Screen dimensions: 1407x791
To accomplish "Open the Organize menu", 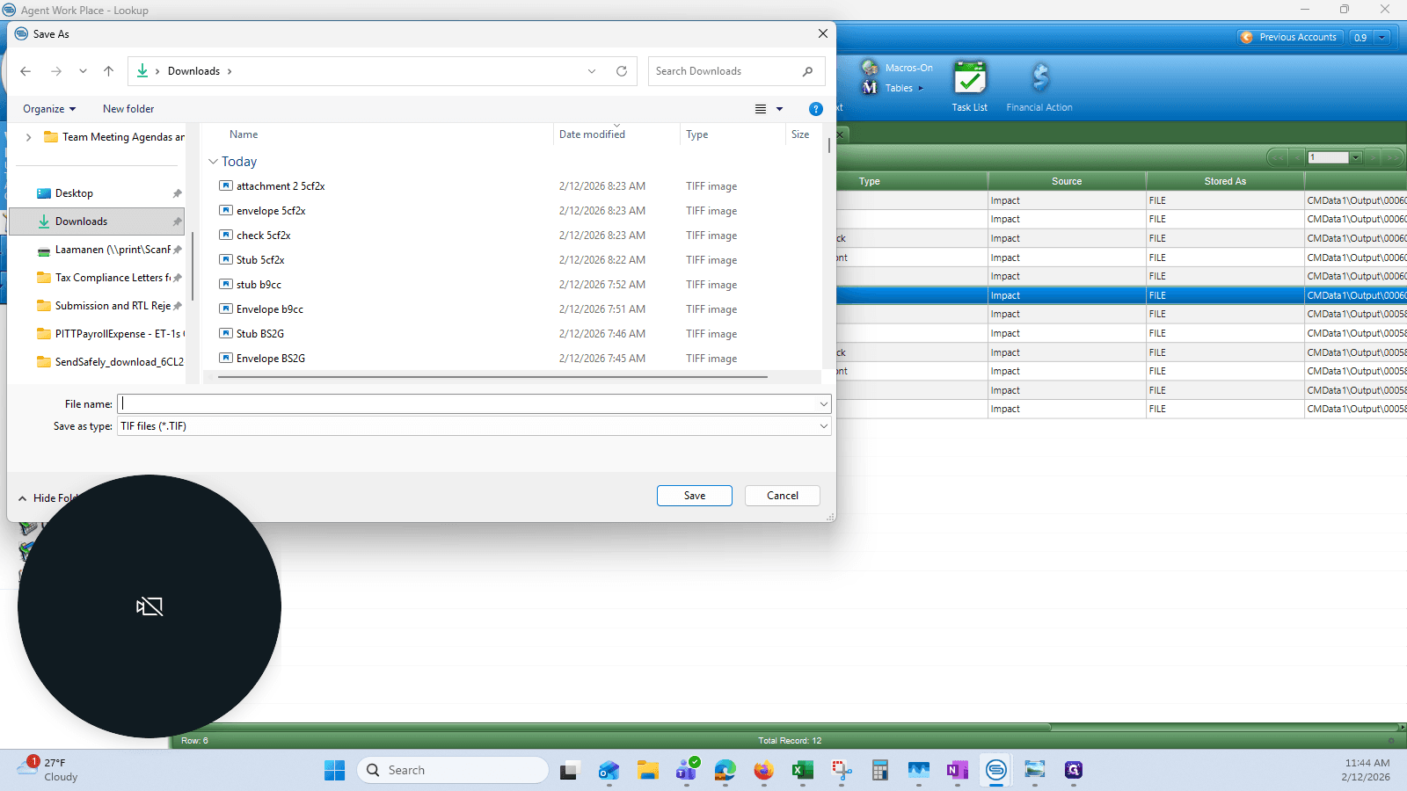I will 49,109.
